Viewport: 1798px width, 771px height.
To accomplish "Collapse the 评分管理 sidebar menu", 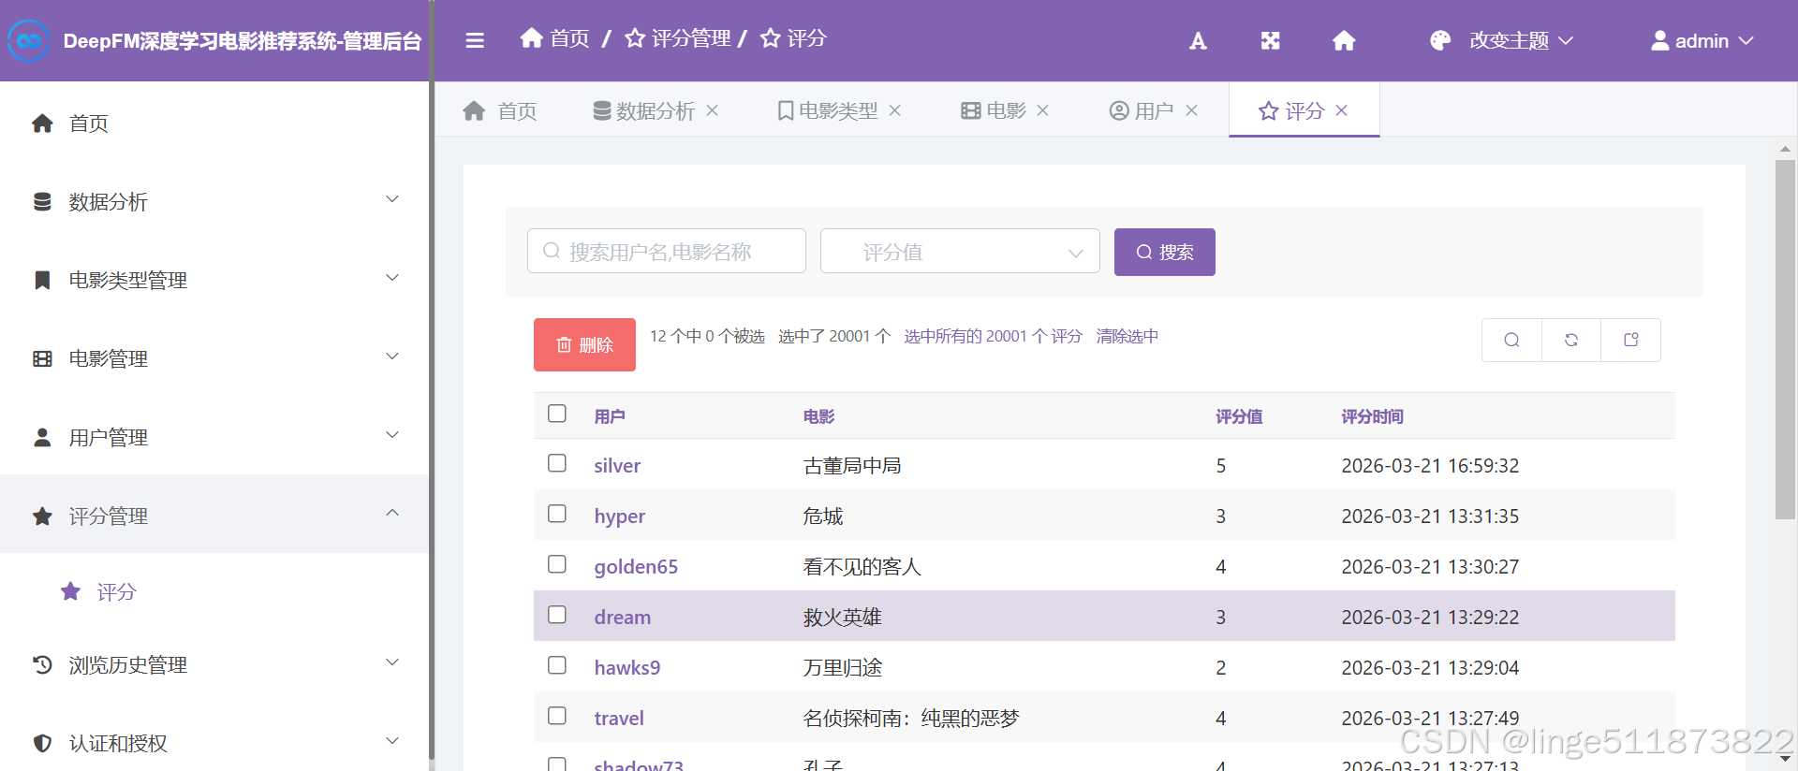I will click(392, 513).
